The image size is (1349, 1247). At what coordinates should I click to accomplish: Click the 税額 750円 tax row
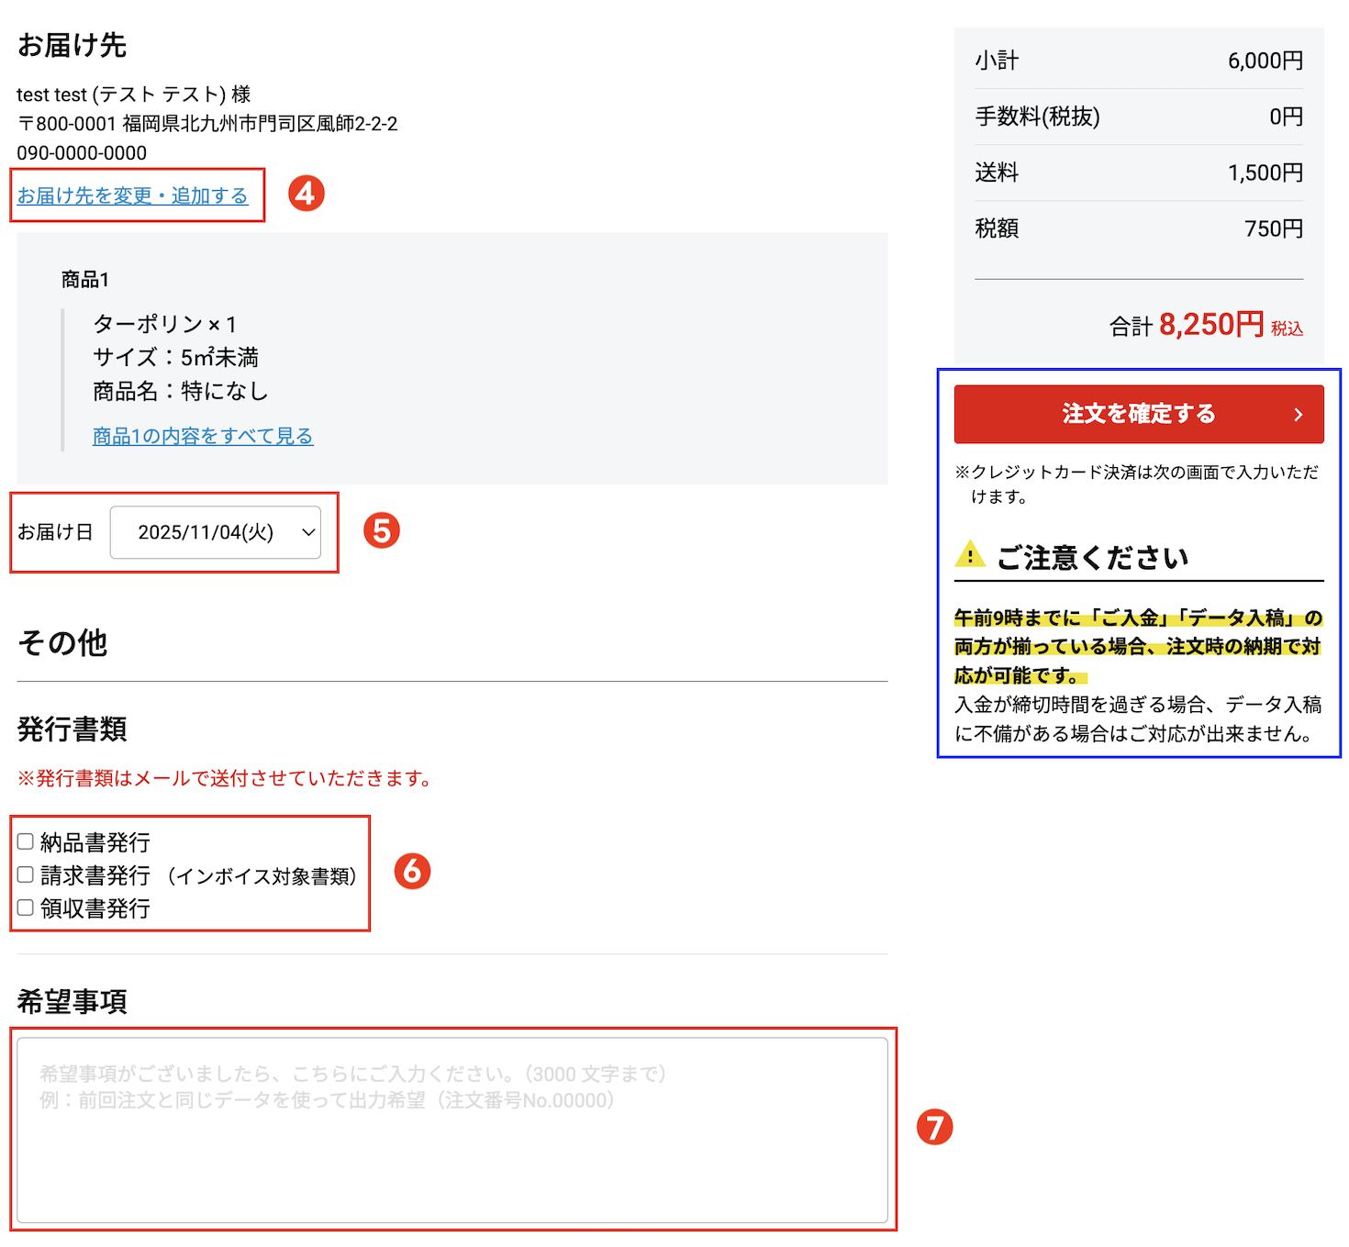(x=1138, y=228)
